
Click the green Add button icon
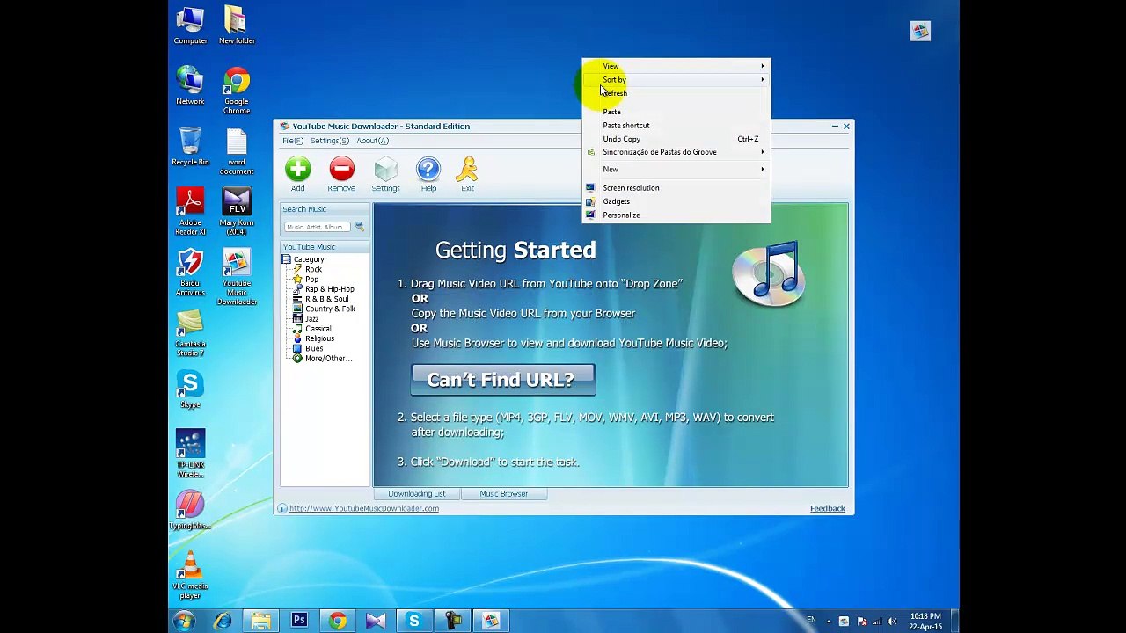[298, 169]
